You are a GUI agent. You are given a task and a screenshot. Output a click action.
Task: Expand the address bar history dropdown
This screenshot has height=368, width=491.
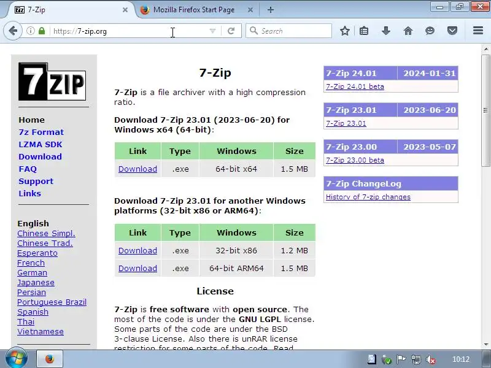click(x=212, y=31)
